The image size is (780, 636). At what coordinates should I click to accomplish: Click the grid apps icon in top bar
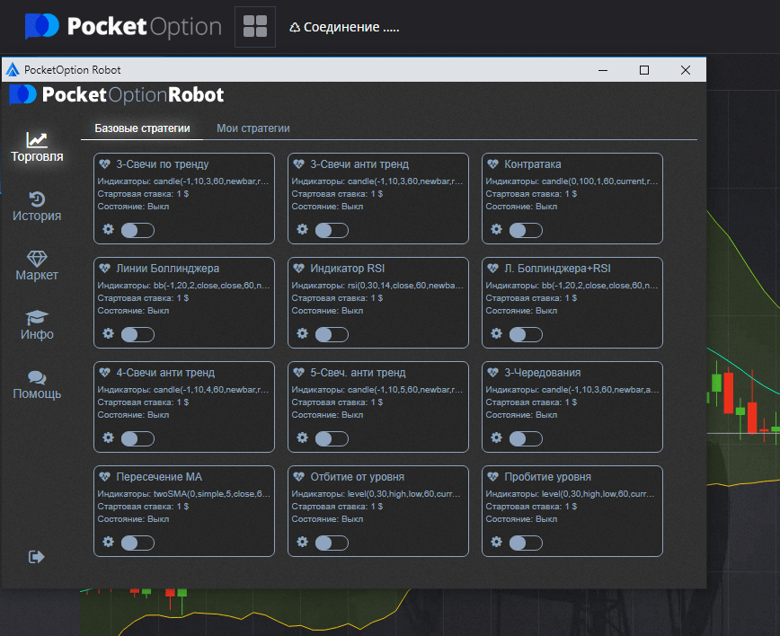(255, 27)
